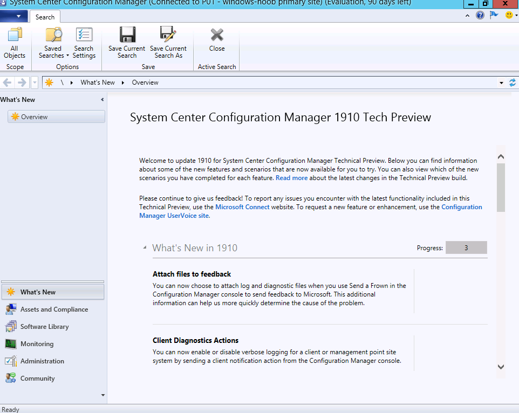Open Help with the question mark icon
The image size is (519, 413).
coord(480,15)
